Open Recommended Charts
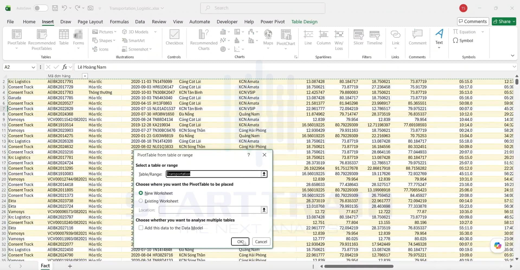The height and width of the screenshot is (270, 520). [x=204, y=40]
